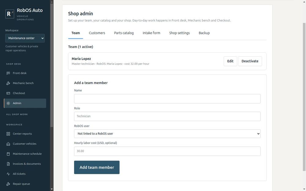The image size is (306, 191).
Task: Show All tickets
Action: [25, 174]
